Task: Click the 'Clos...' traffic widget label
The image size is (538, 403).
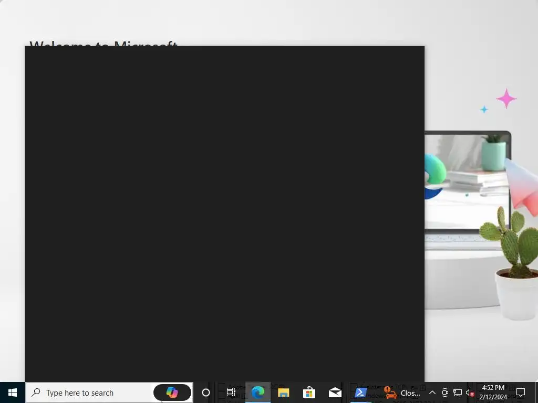Action: (410, 393)
